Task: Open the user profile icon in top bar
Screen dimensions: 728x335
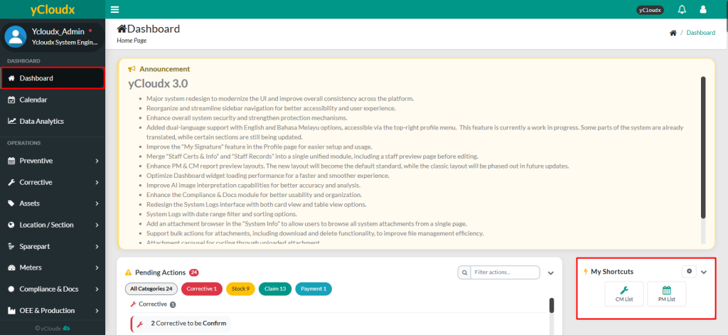Action: (703, 9)
